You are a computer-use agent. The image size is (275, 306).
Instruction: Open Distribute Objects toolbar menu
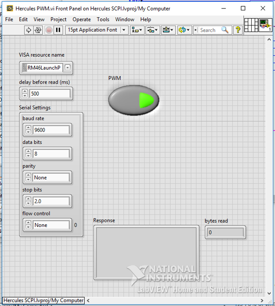click(x=152, y=30)
